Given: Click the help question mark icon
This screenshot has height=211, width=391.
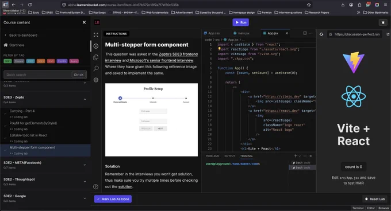Looking at the screenshot, I should pos(96,187).
